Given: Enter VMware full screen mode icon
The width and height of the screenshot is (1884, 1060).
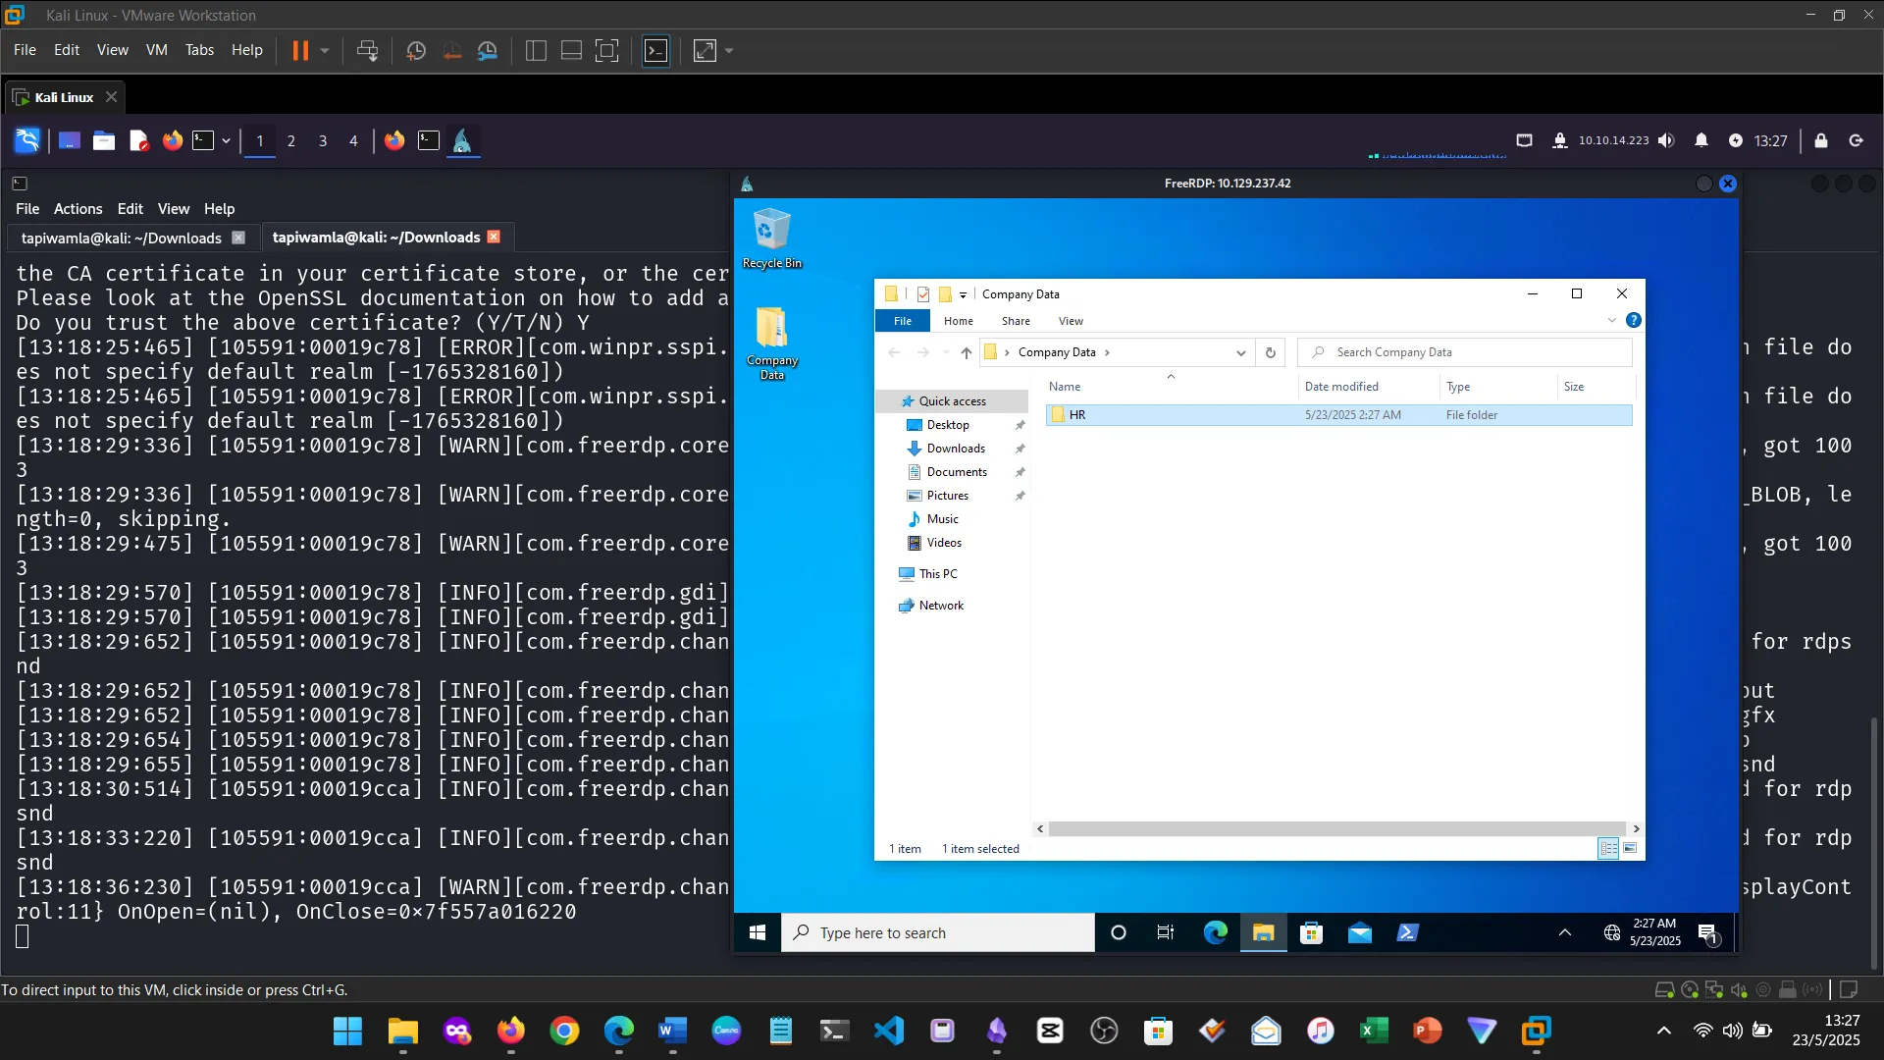Looking at the screenshot, I should point(607,50).
